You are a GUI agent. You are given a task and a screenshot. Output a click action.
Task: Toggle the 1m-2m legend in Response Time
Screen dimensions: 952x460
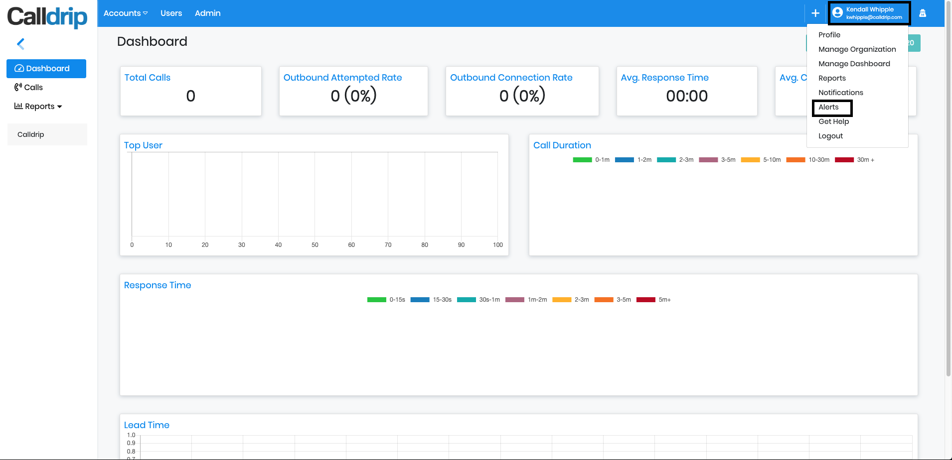(x=526, y=300)
